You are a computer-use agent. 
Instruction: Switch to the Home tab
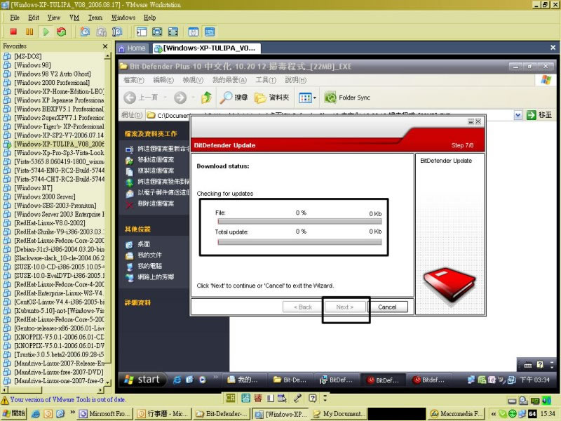pos(132,48)
